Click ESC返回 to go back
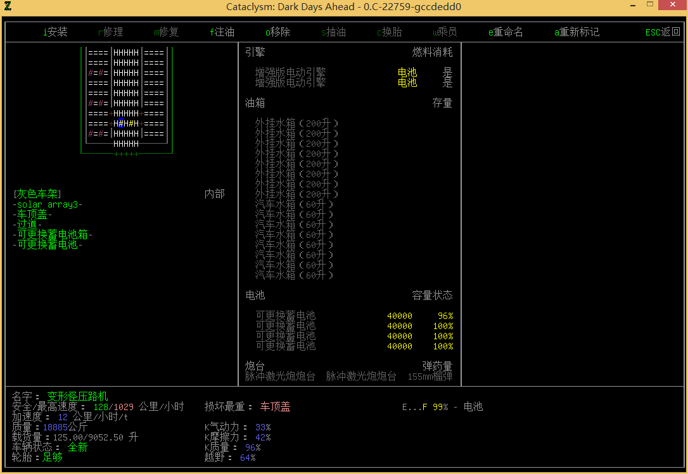This screenshot has height=474, width=688. (x=663, y=32)
